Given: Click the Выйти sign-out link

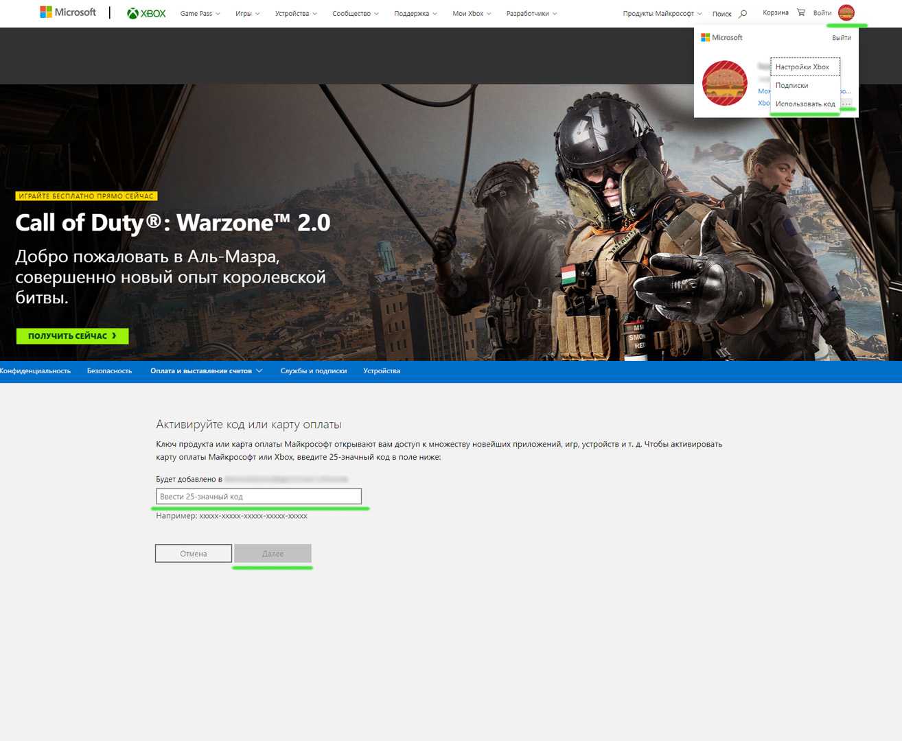Looking at the screenshot, I should (x=841, y=38).
